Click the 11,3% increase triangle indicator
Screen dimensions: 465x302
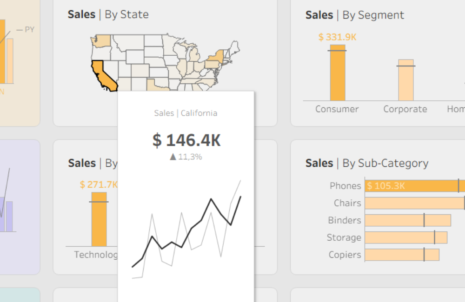coord(173,157)
